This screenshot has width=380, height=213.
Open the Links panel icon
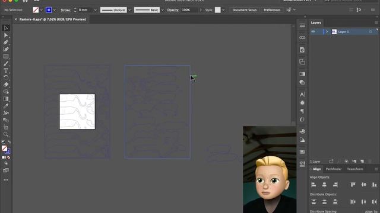[302, 38]
